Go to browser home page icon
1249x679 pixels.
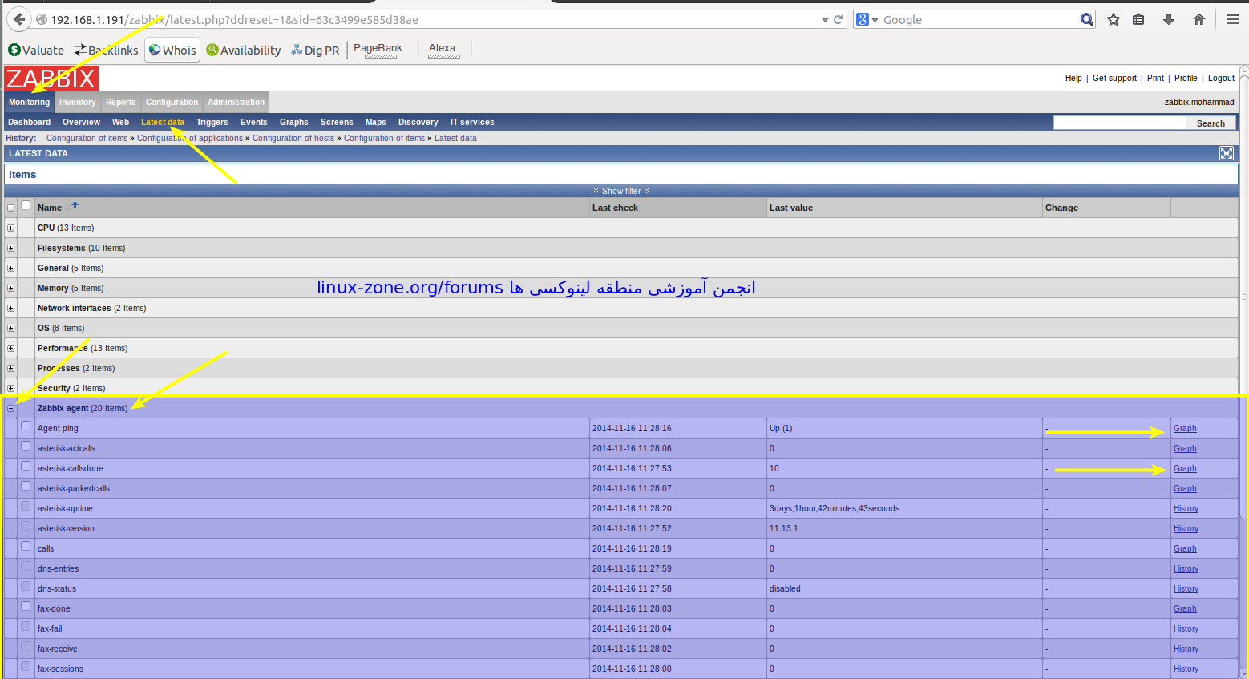tap(1199, 19)
